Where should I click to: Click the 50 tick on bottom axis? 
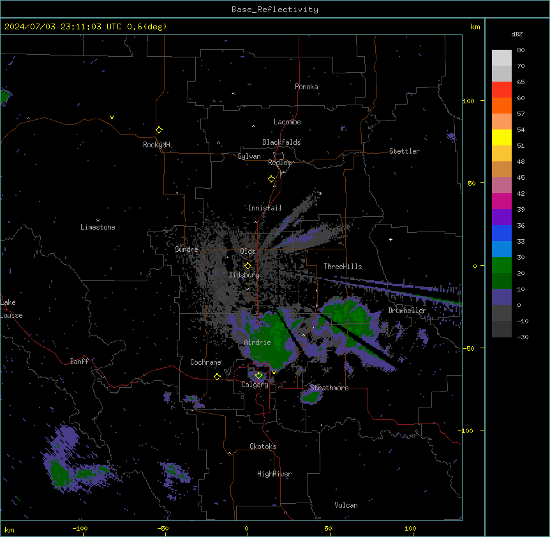(x=328, y=528)
